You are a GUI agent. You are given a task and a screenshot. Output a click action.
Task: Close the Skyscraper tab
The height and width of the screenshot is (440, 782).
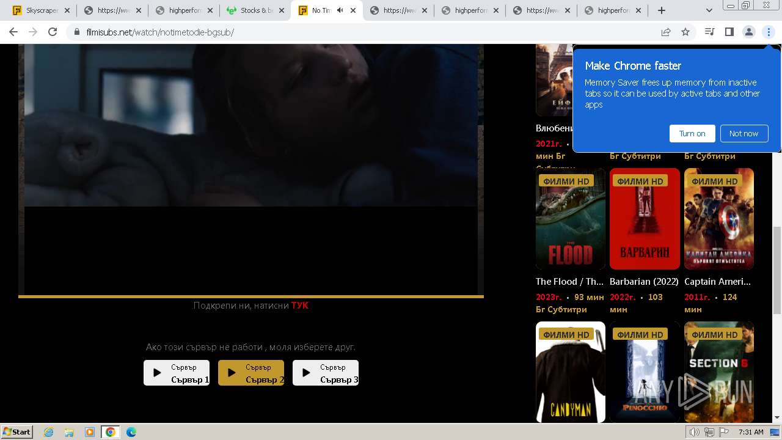[x=67, y=10]
